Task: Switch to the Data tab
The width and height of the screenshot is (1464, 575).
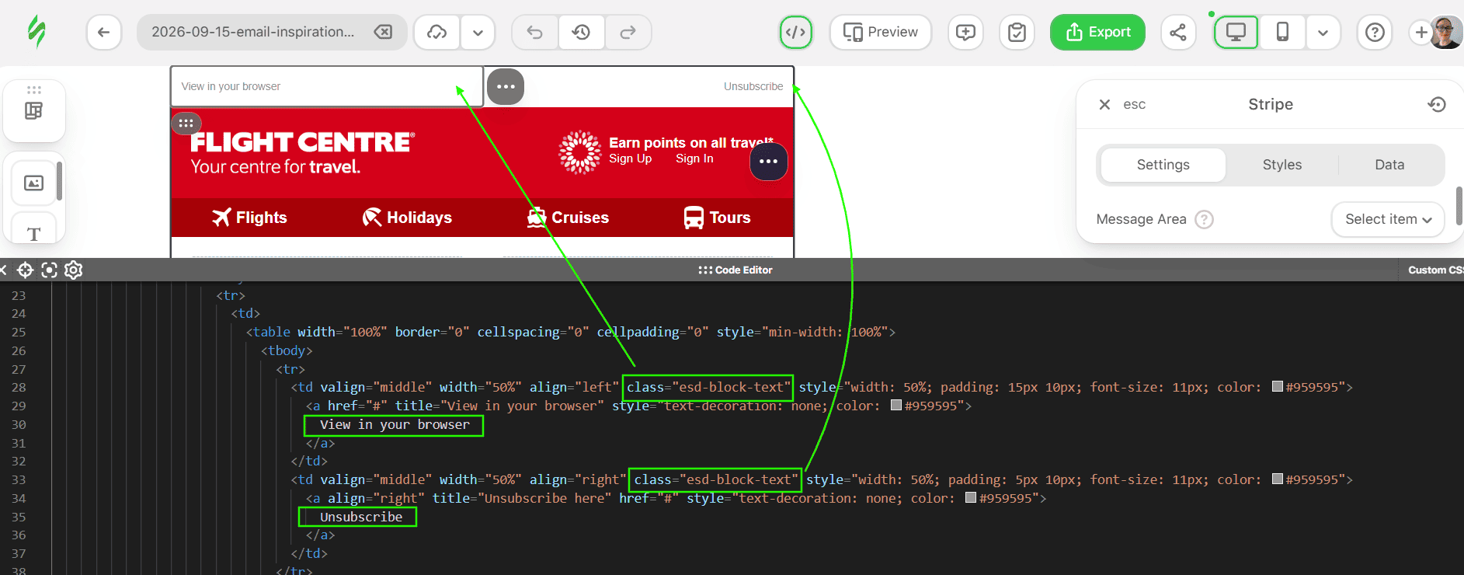Action: pos(1389,165)
